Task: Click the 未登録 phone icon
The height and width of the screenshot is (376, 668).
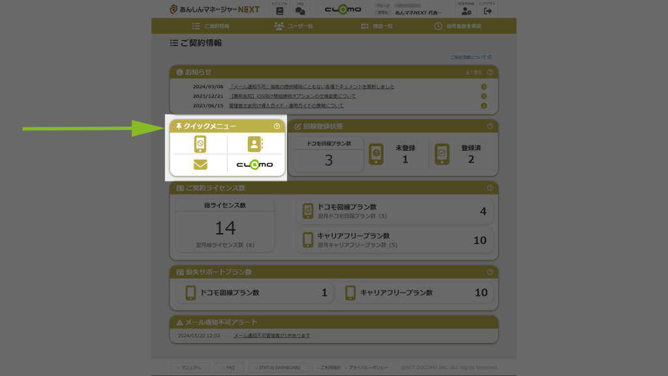Action: (x=376, y=154)
